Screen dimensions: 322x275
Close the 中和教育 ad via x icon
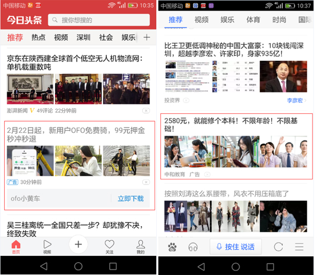point(207,175)
